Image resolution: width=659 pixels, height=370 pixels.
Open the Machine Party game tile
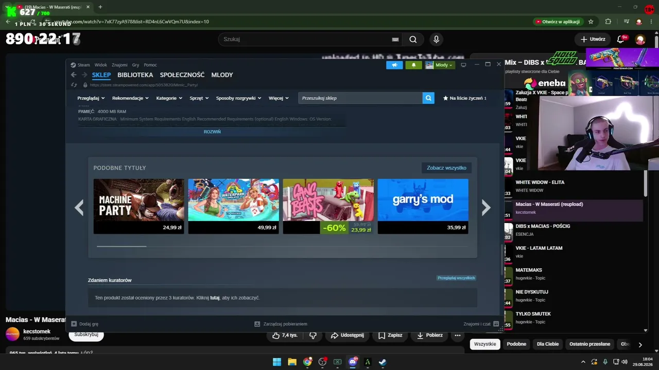(x=138, y=206)
